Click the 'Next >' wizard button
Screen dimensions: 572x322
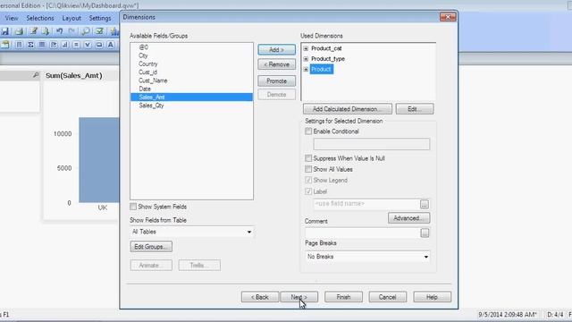tap(299, 297)
